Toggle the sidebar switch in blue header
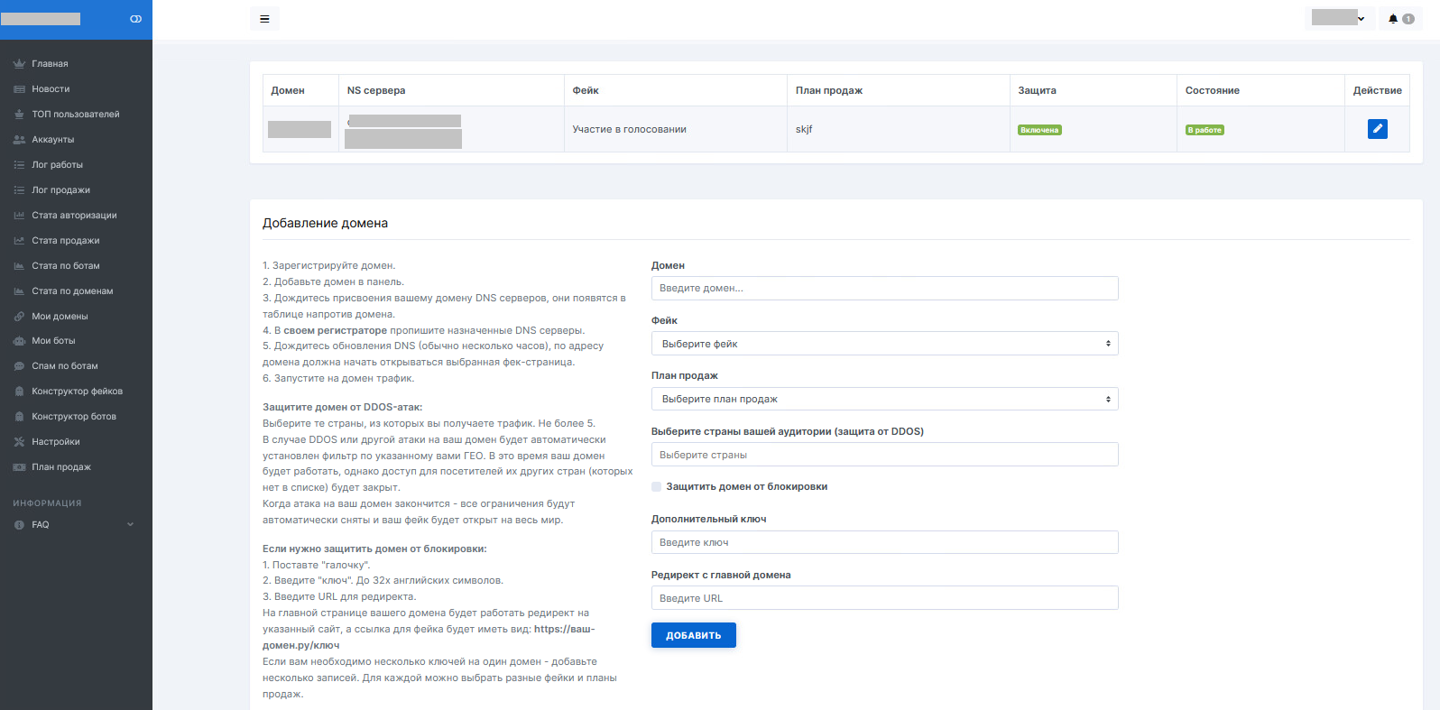This screenshot has width=1440, height=710. [135, 19]
